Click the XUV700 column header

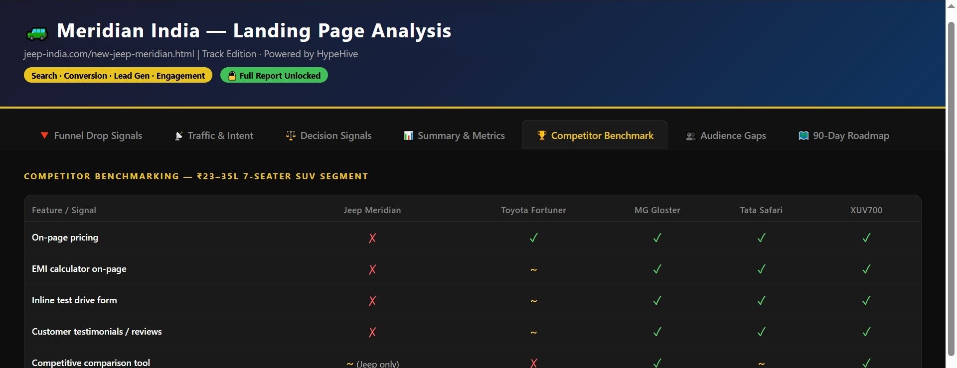pyautogui.click(x=866, y=210)
